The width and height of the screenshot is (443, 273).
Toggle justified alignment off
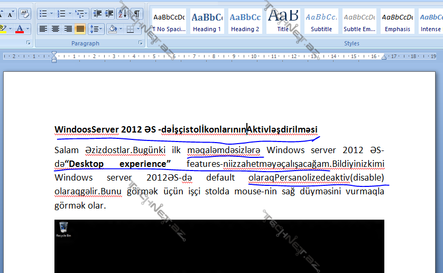(x=80, y=29)
